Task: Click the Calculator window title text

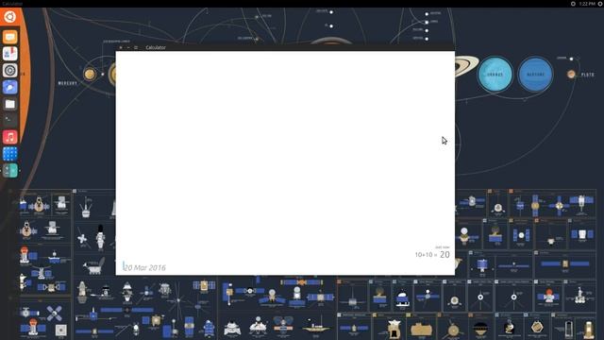Action: click(x=156, y=47)
